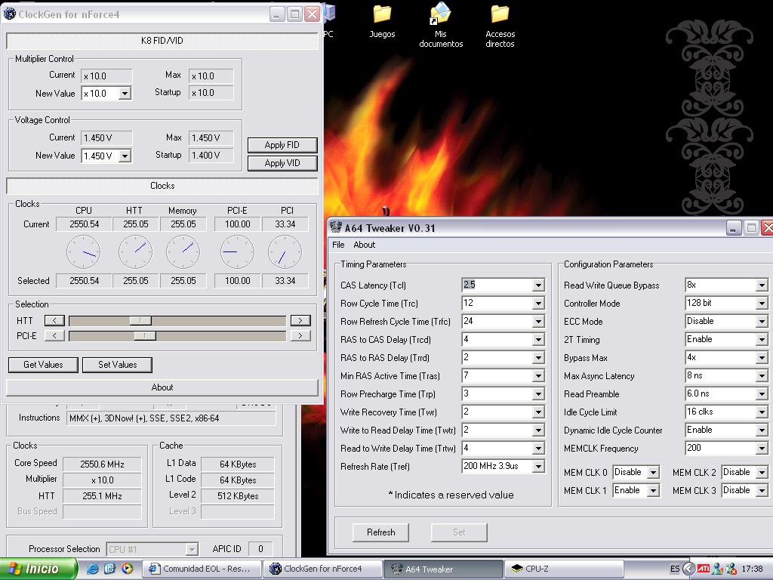Open the Juegos desktop folder icon

click(x=382, y=20)
